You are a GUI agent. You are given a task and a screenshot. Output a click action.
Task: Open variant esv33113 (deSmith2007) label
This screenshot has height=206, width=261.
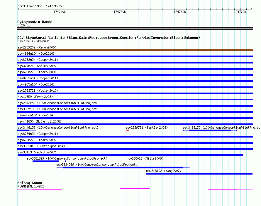click(x=37, y=152)
